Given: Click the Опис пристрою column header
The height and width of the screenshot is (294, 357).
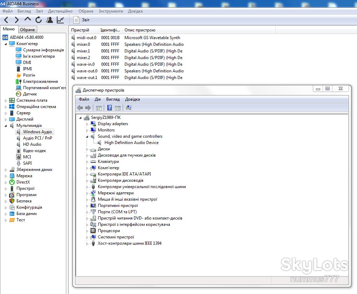Looking at the screenshot, I should pos(140,30).
